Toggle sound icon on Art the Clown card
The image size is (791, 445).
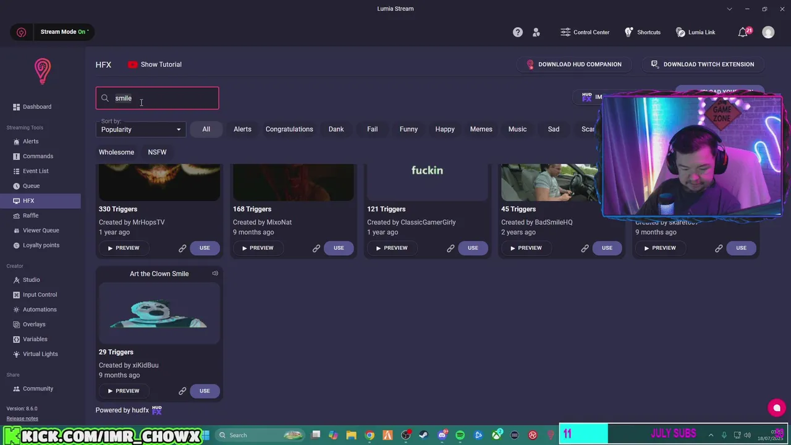click(x=215, y=273)
